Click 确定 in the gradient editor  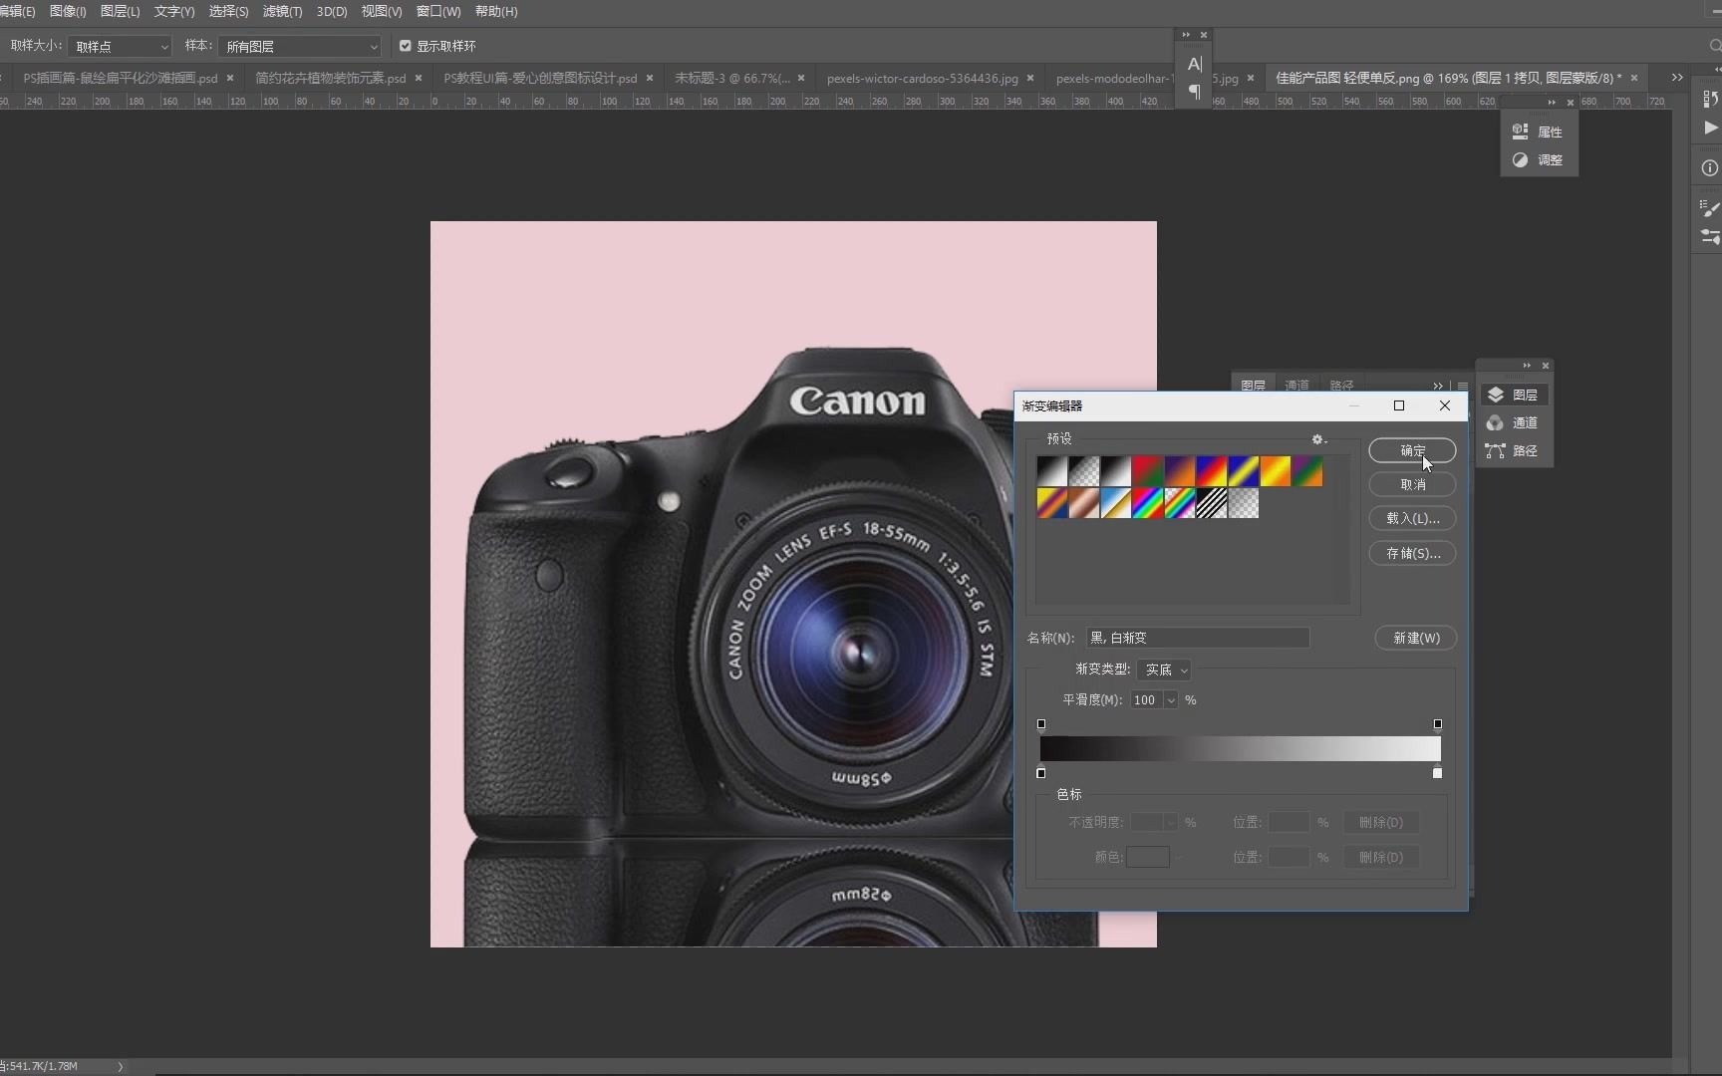click(x=1412, y=450)
